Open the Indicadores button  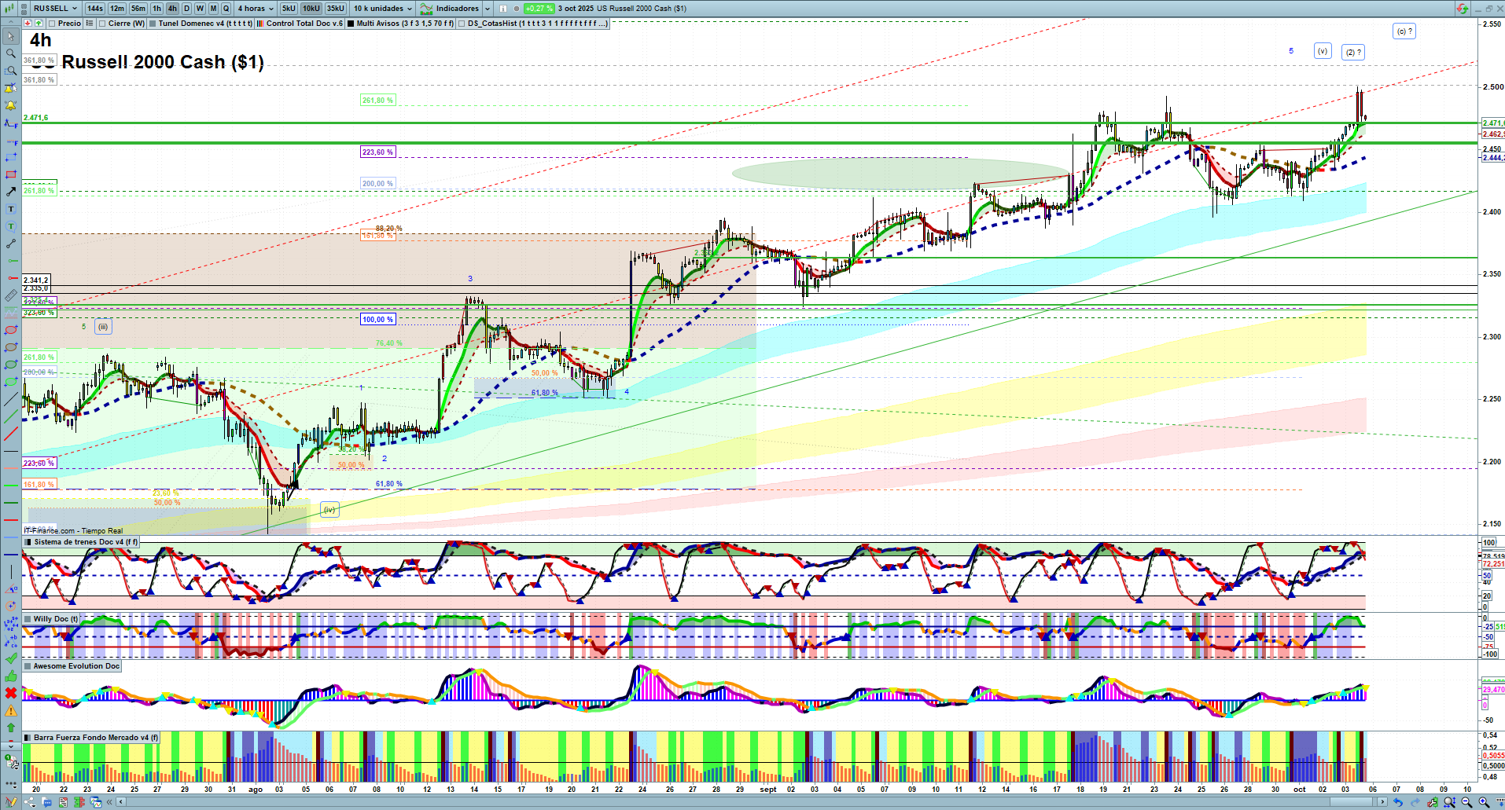point(450,9)
